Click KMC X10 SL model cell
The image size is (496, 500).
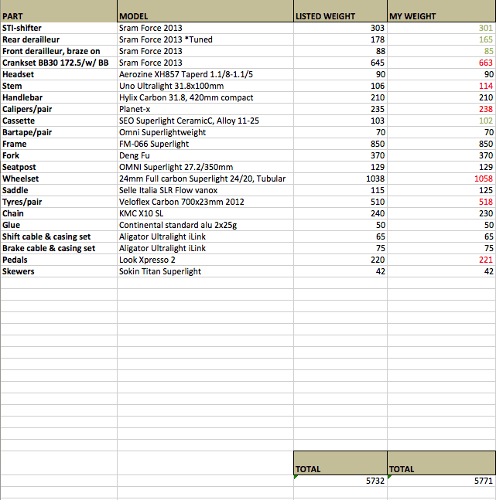[x=205, y=213]
